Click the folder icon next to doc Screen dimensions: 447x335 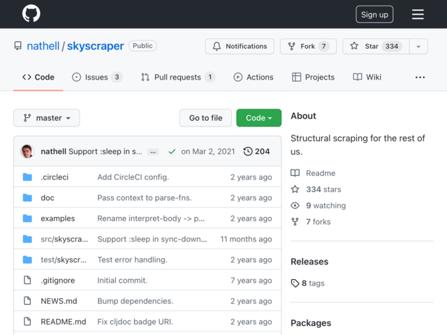pos(27,198)
